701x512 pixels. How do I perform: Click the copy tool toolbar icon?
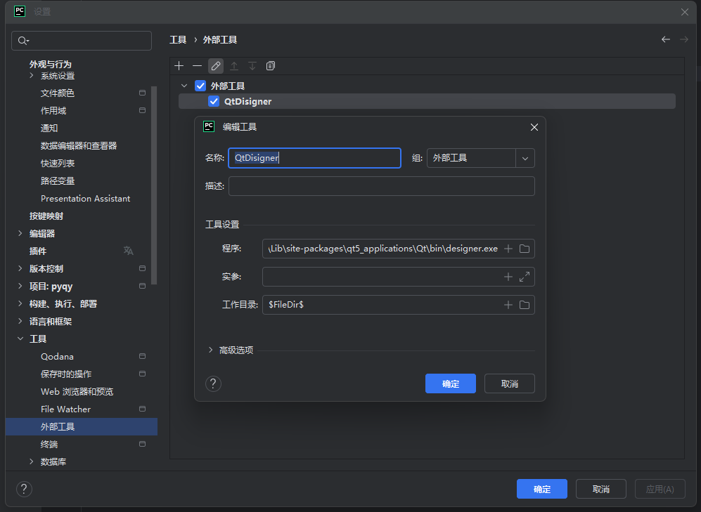point(271,66)
